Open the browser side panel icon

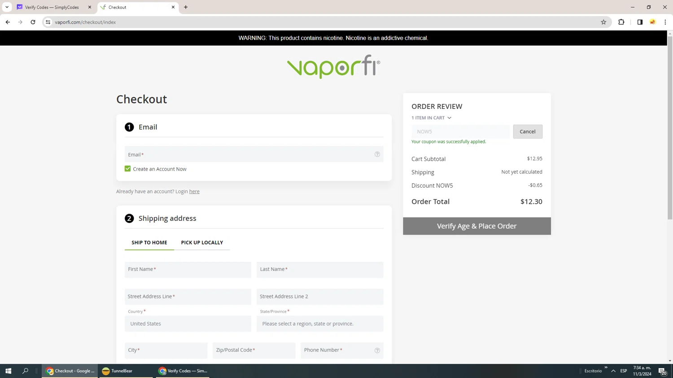(640, 22)
